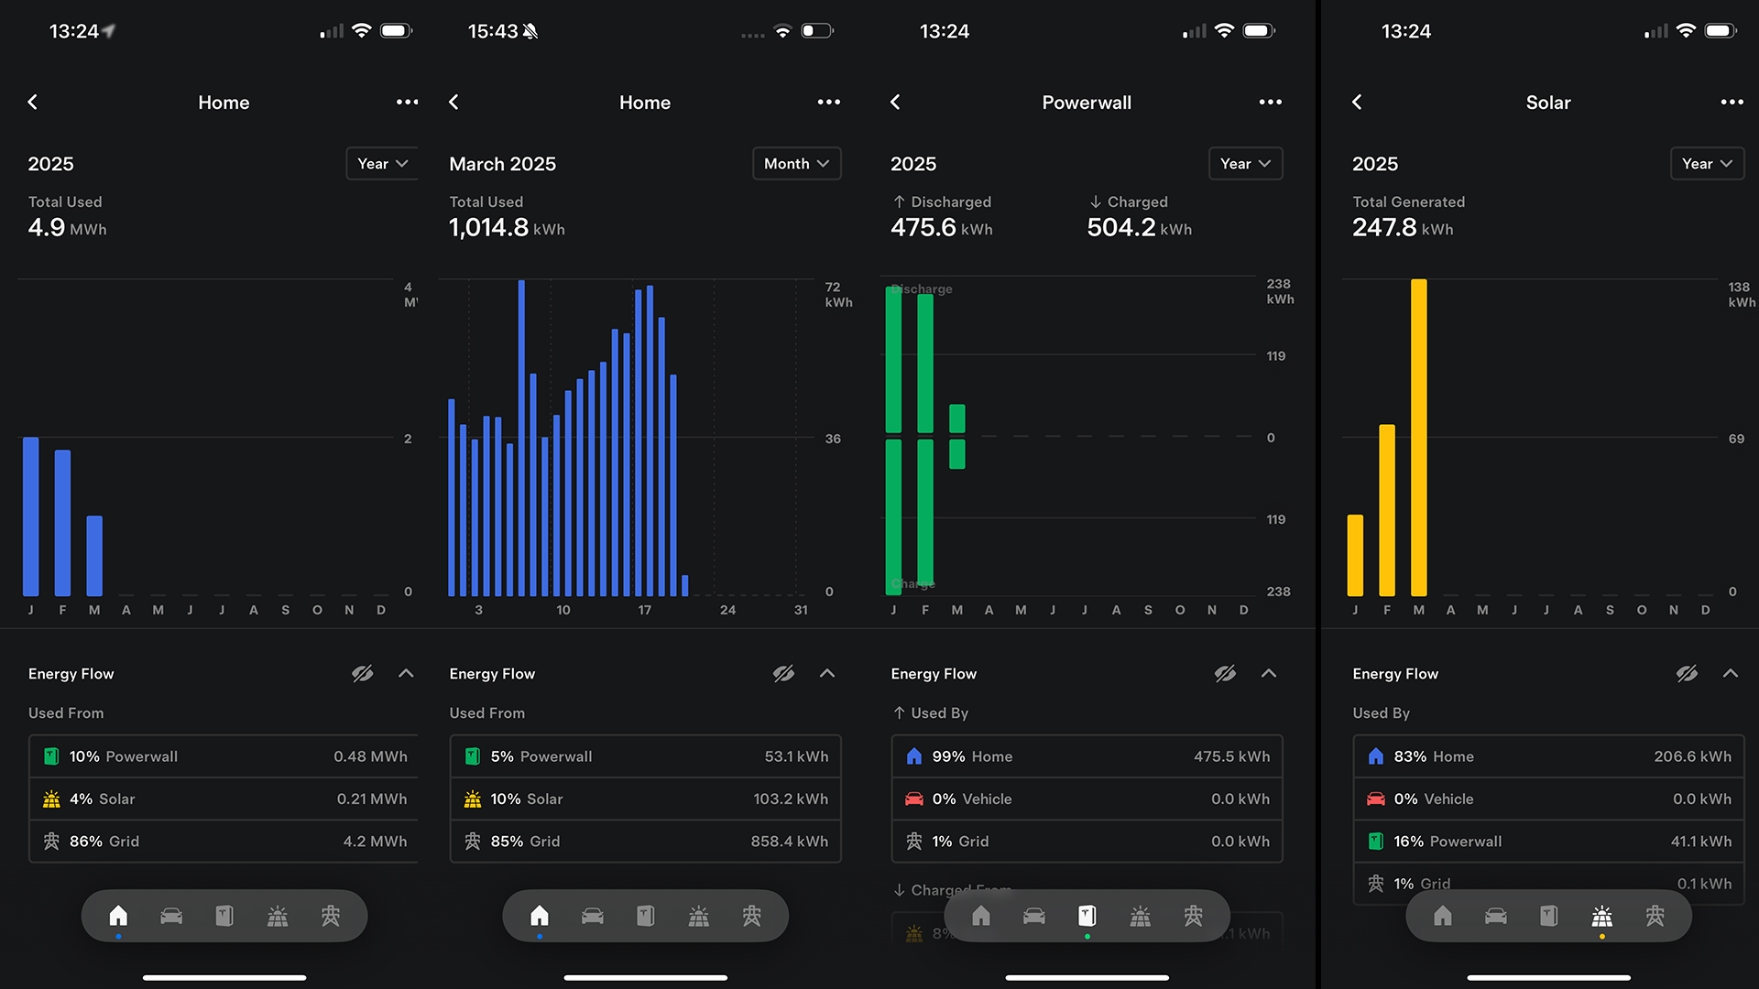Select the 16% Powerwall 41.1 kWh row
The height and width of the screenshot is (989, 1759).
point(1548,842)
